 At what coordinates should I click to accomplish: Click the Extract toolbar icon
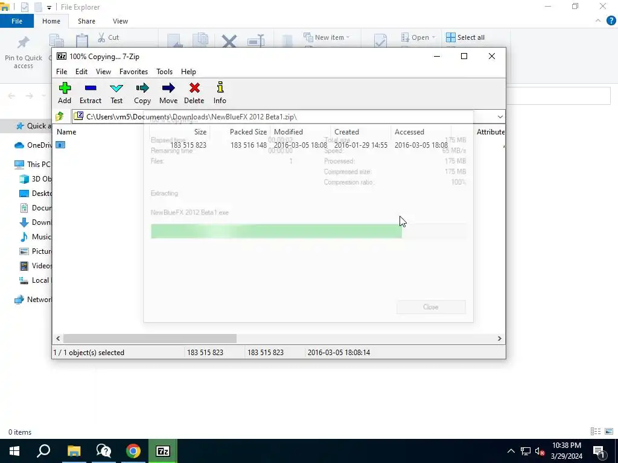point(91,93)
